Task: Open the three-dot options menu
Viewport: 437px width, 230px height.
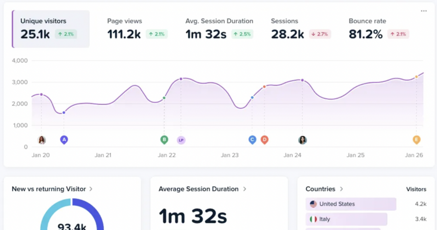Action: 424,11
